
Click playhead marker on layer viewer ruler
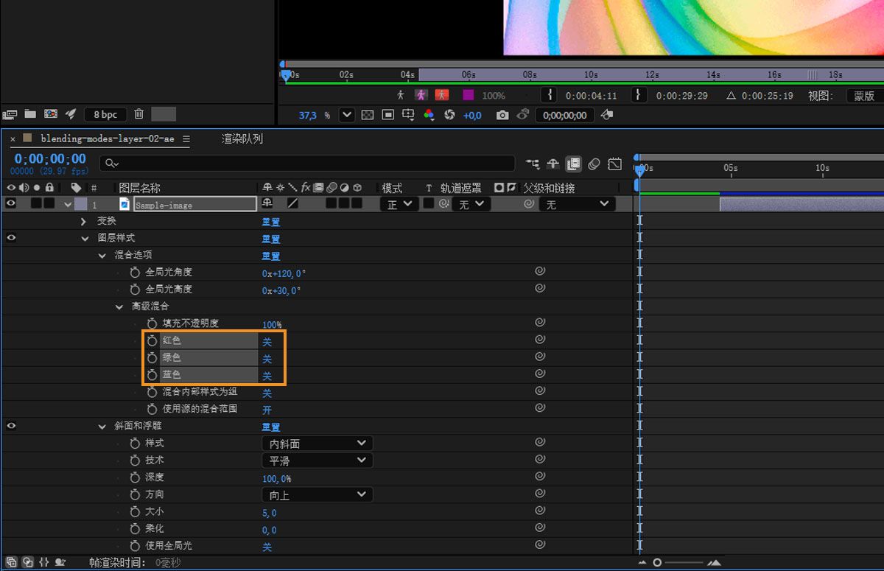click(x=286, y=74)
